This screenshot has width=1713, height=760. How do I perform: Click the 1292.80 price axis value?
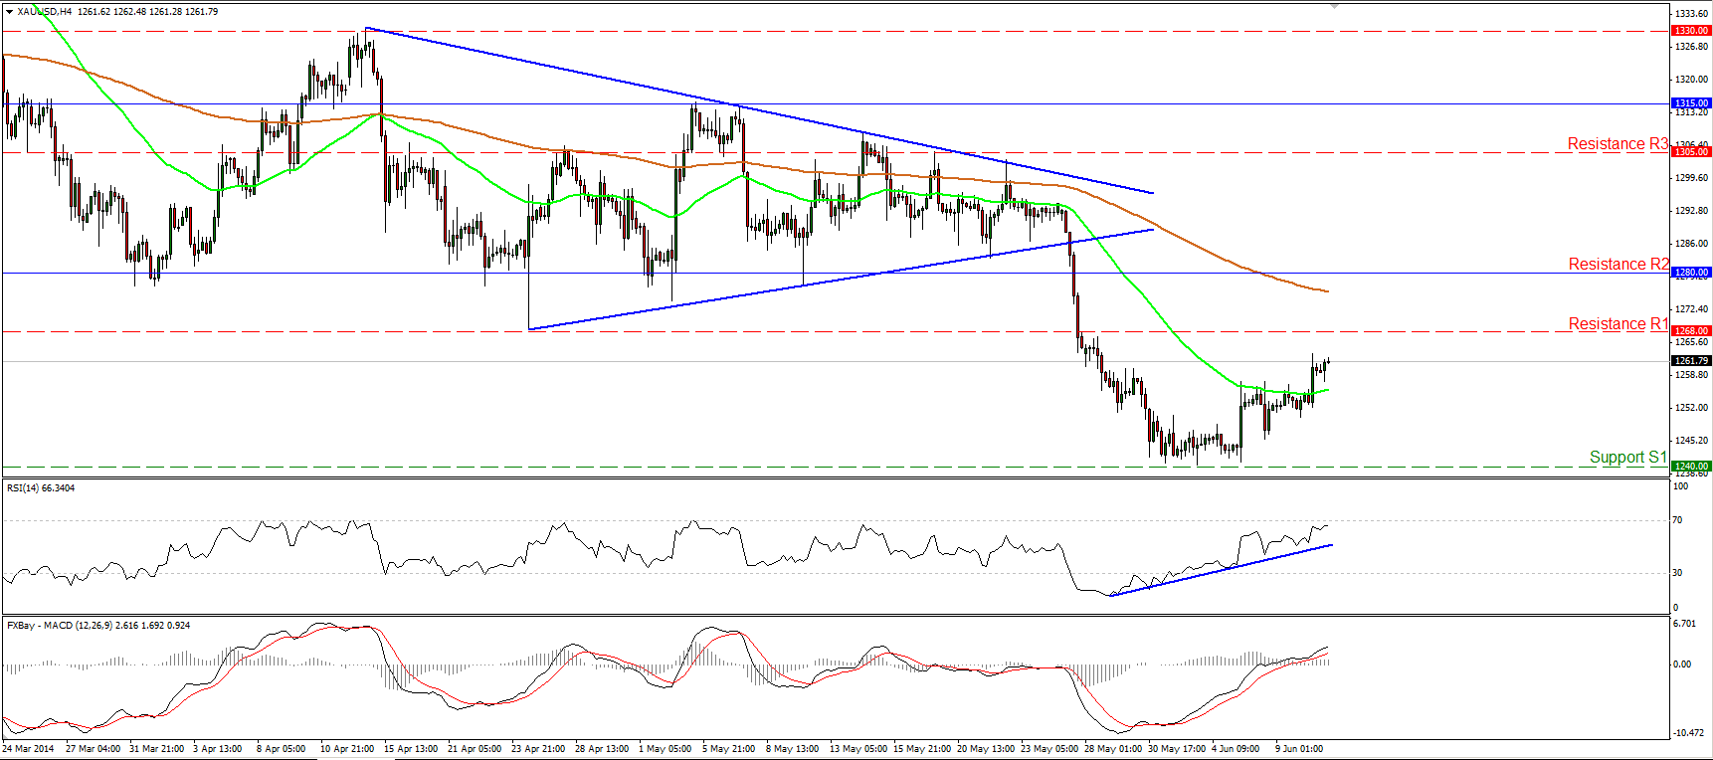coord(1691,211)
